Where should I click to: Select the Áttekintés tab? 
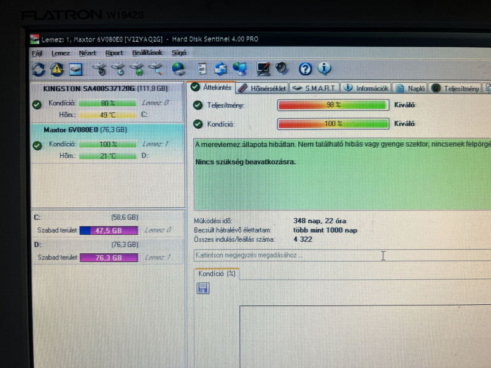click(211, 87)
